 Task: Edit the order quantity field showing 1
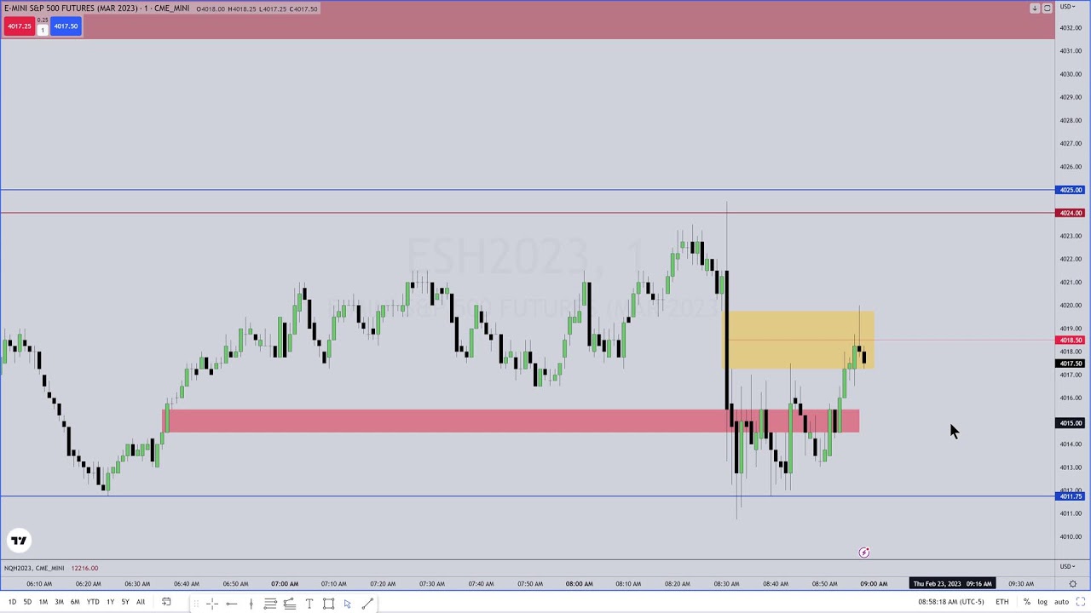tap(43, 30)
